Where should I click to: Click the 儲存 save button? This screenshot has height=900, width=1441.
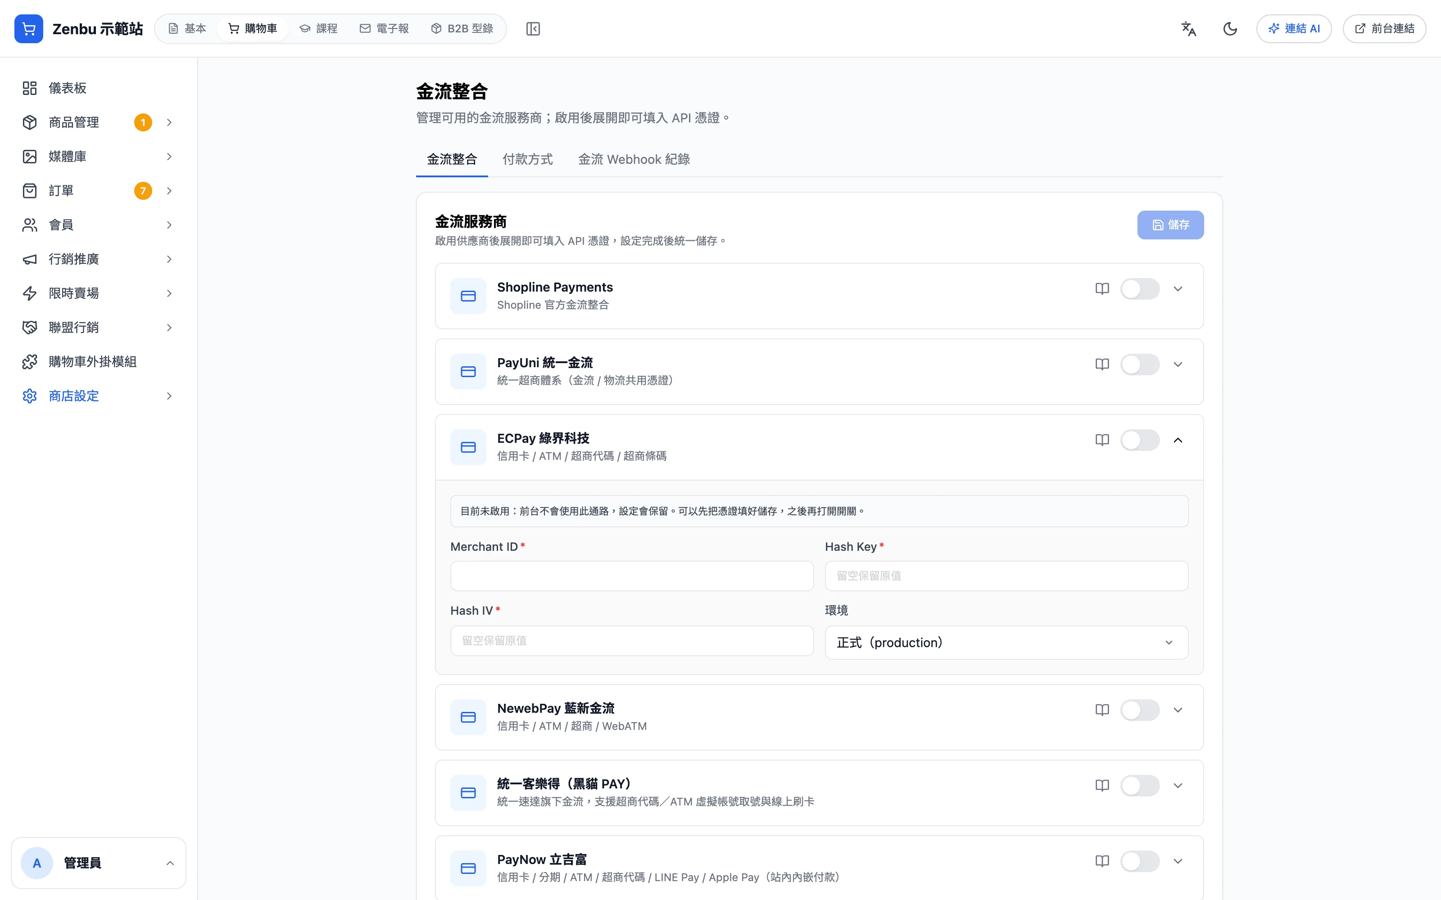coord(1170,225)
